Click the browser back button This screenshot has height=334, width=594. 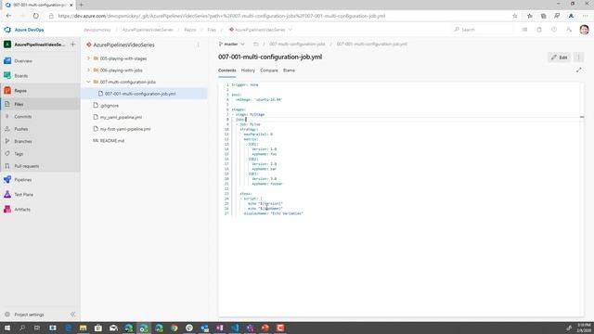click(x=8, y=16)
